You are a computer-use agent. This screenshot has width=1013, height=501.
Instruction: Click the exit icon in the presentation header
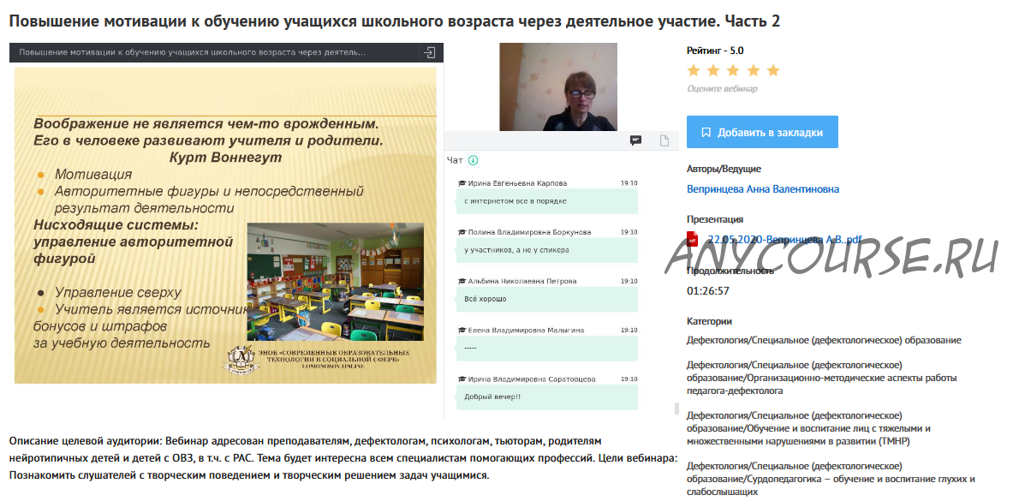click(x=429, y=52)
